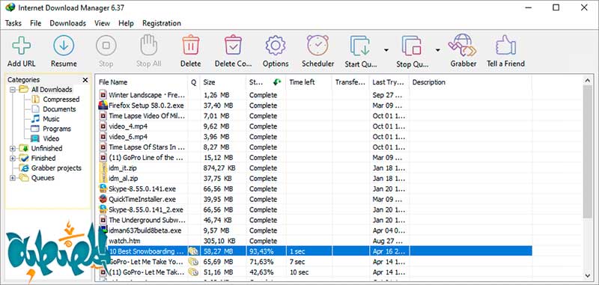Click the Firefox Setup file icon
Screen dimensions: 599x285
pyautogui.click(x=103, y=105)
